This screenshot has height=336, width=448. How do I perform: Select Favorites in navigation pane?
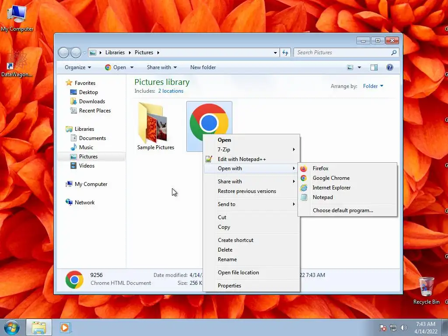tap(85, 83)
